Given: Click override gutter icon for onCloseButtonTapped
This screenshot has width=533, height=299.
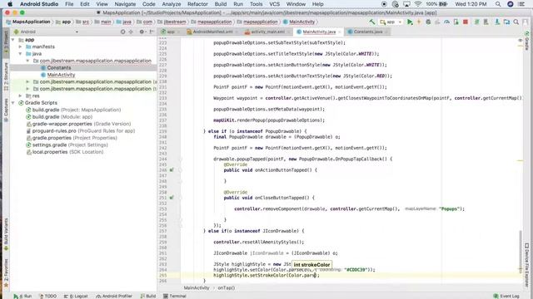Looking at the screenshot, I should pyautogui.click(x=172, y=198).
